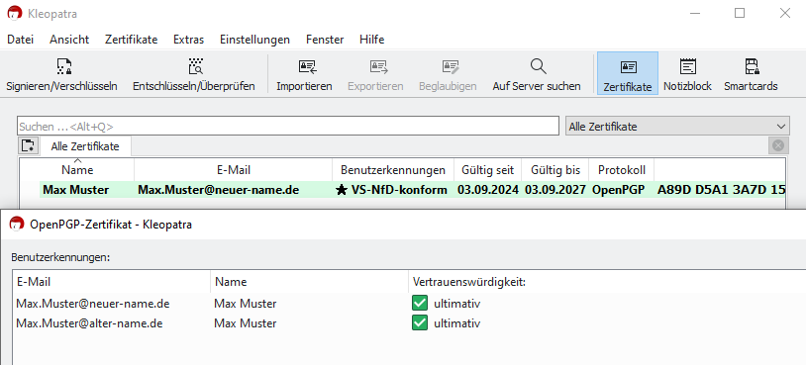Sort by the main list E-Mail column
806x365 pixels.
234,169
